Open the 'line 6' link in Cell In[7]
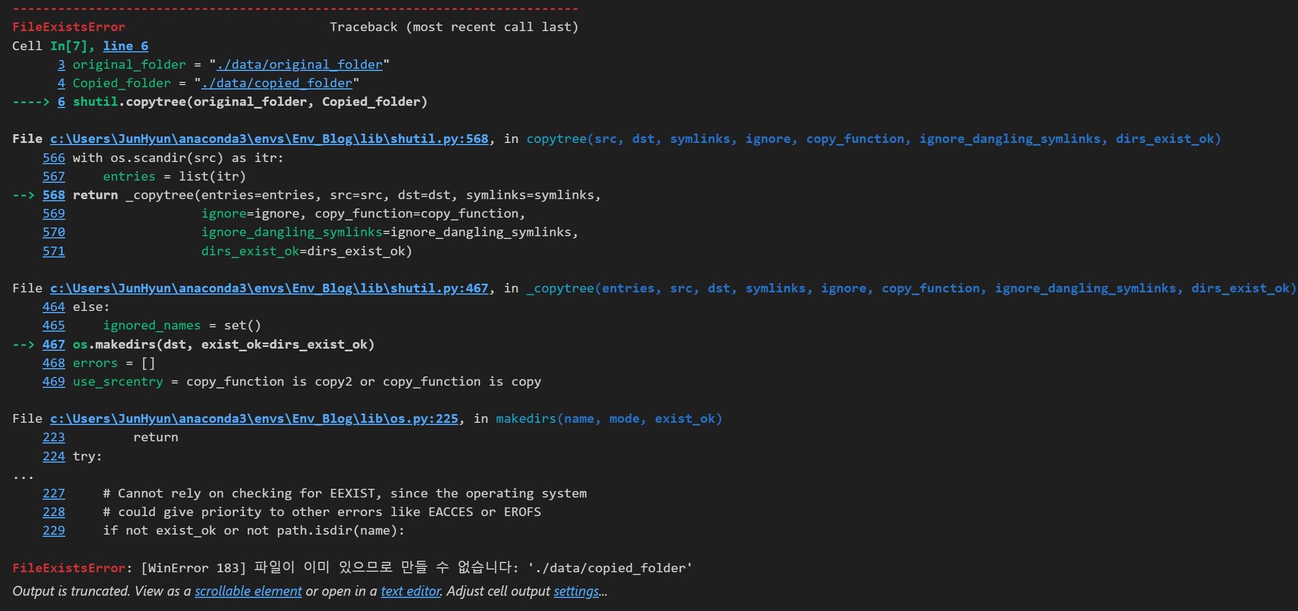Viewport: 1298px width, 611px height. coord(125,46)
